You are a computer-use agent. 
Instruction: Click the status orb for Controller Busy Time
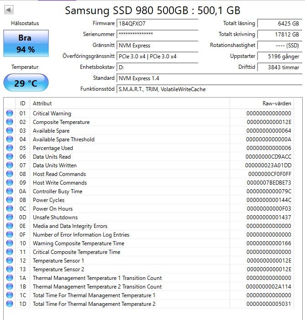tap(10, 191)
